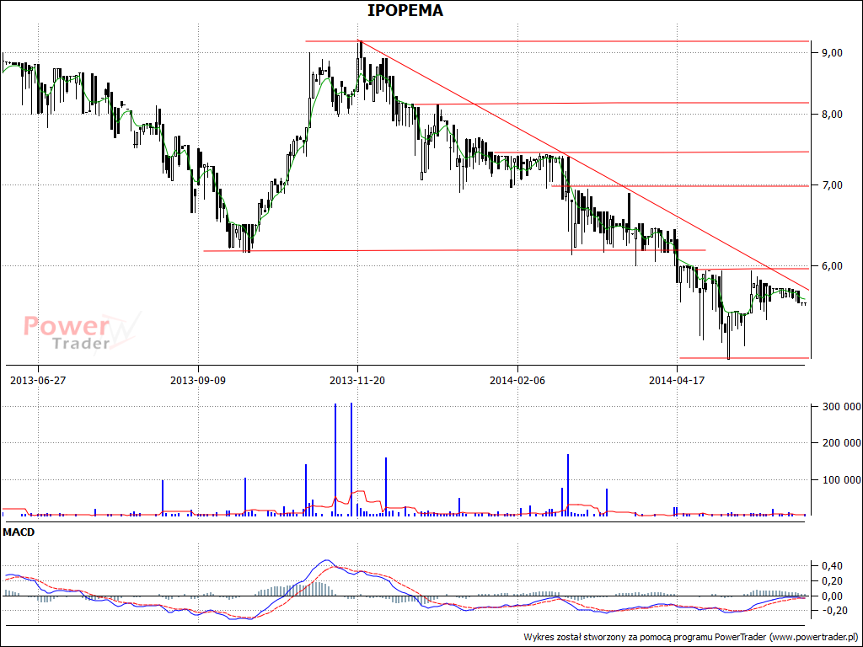Select the 6,00 price axis label
The height and width of the screenshot is (647, 863).
pyautogui.click(x=832, y=265)
